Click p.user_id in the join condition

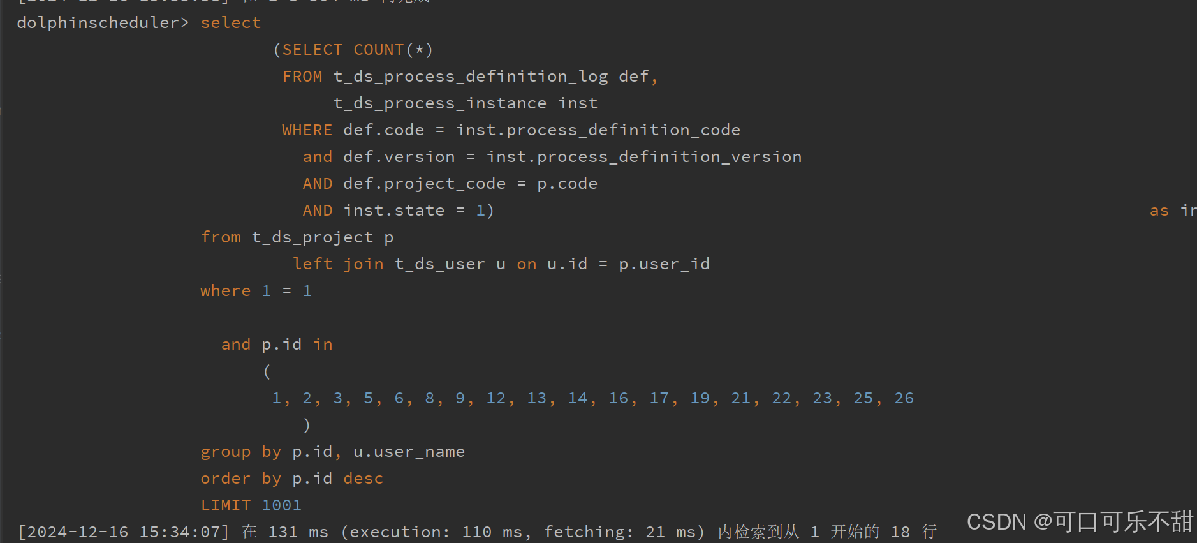[664, 264]
